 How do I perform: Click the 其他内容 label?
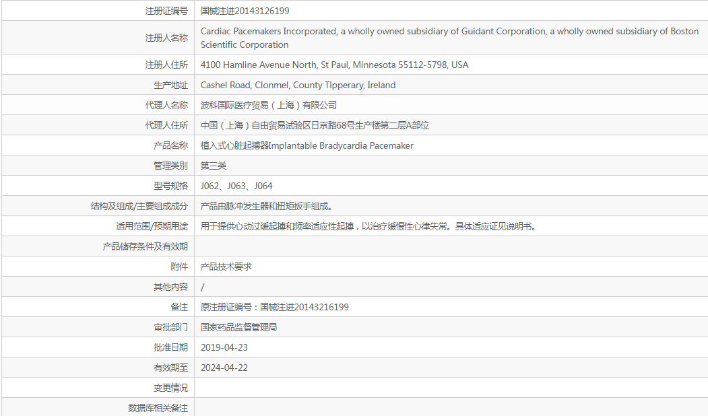pyautogui.click(x=170, y=287)
